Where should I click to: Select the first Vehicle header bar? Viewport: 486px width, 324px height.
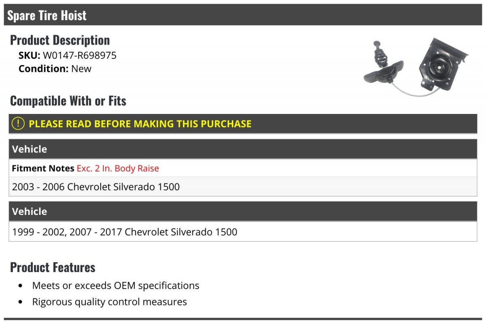point(243,149)
